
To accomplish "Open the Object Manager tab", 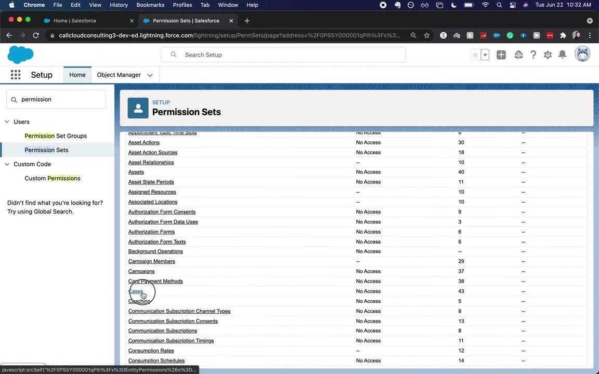I will [x=119, y=75].
